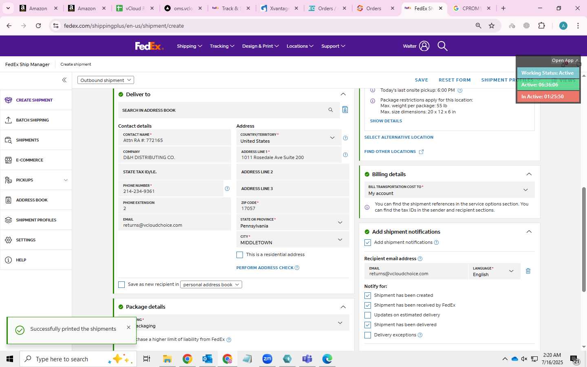Click SAVE button
Image resolution: width=587 pixels, height=367 pixels.
tap(421, 80)
